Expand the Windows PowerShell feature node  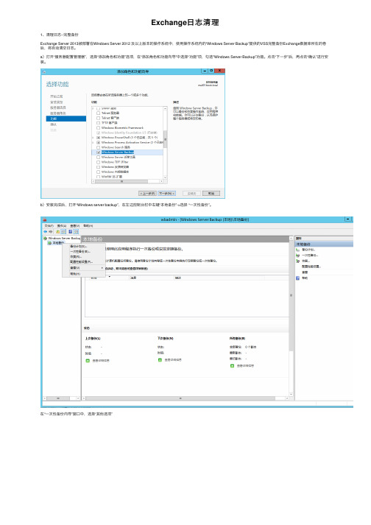[93, 138]
